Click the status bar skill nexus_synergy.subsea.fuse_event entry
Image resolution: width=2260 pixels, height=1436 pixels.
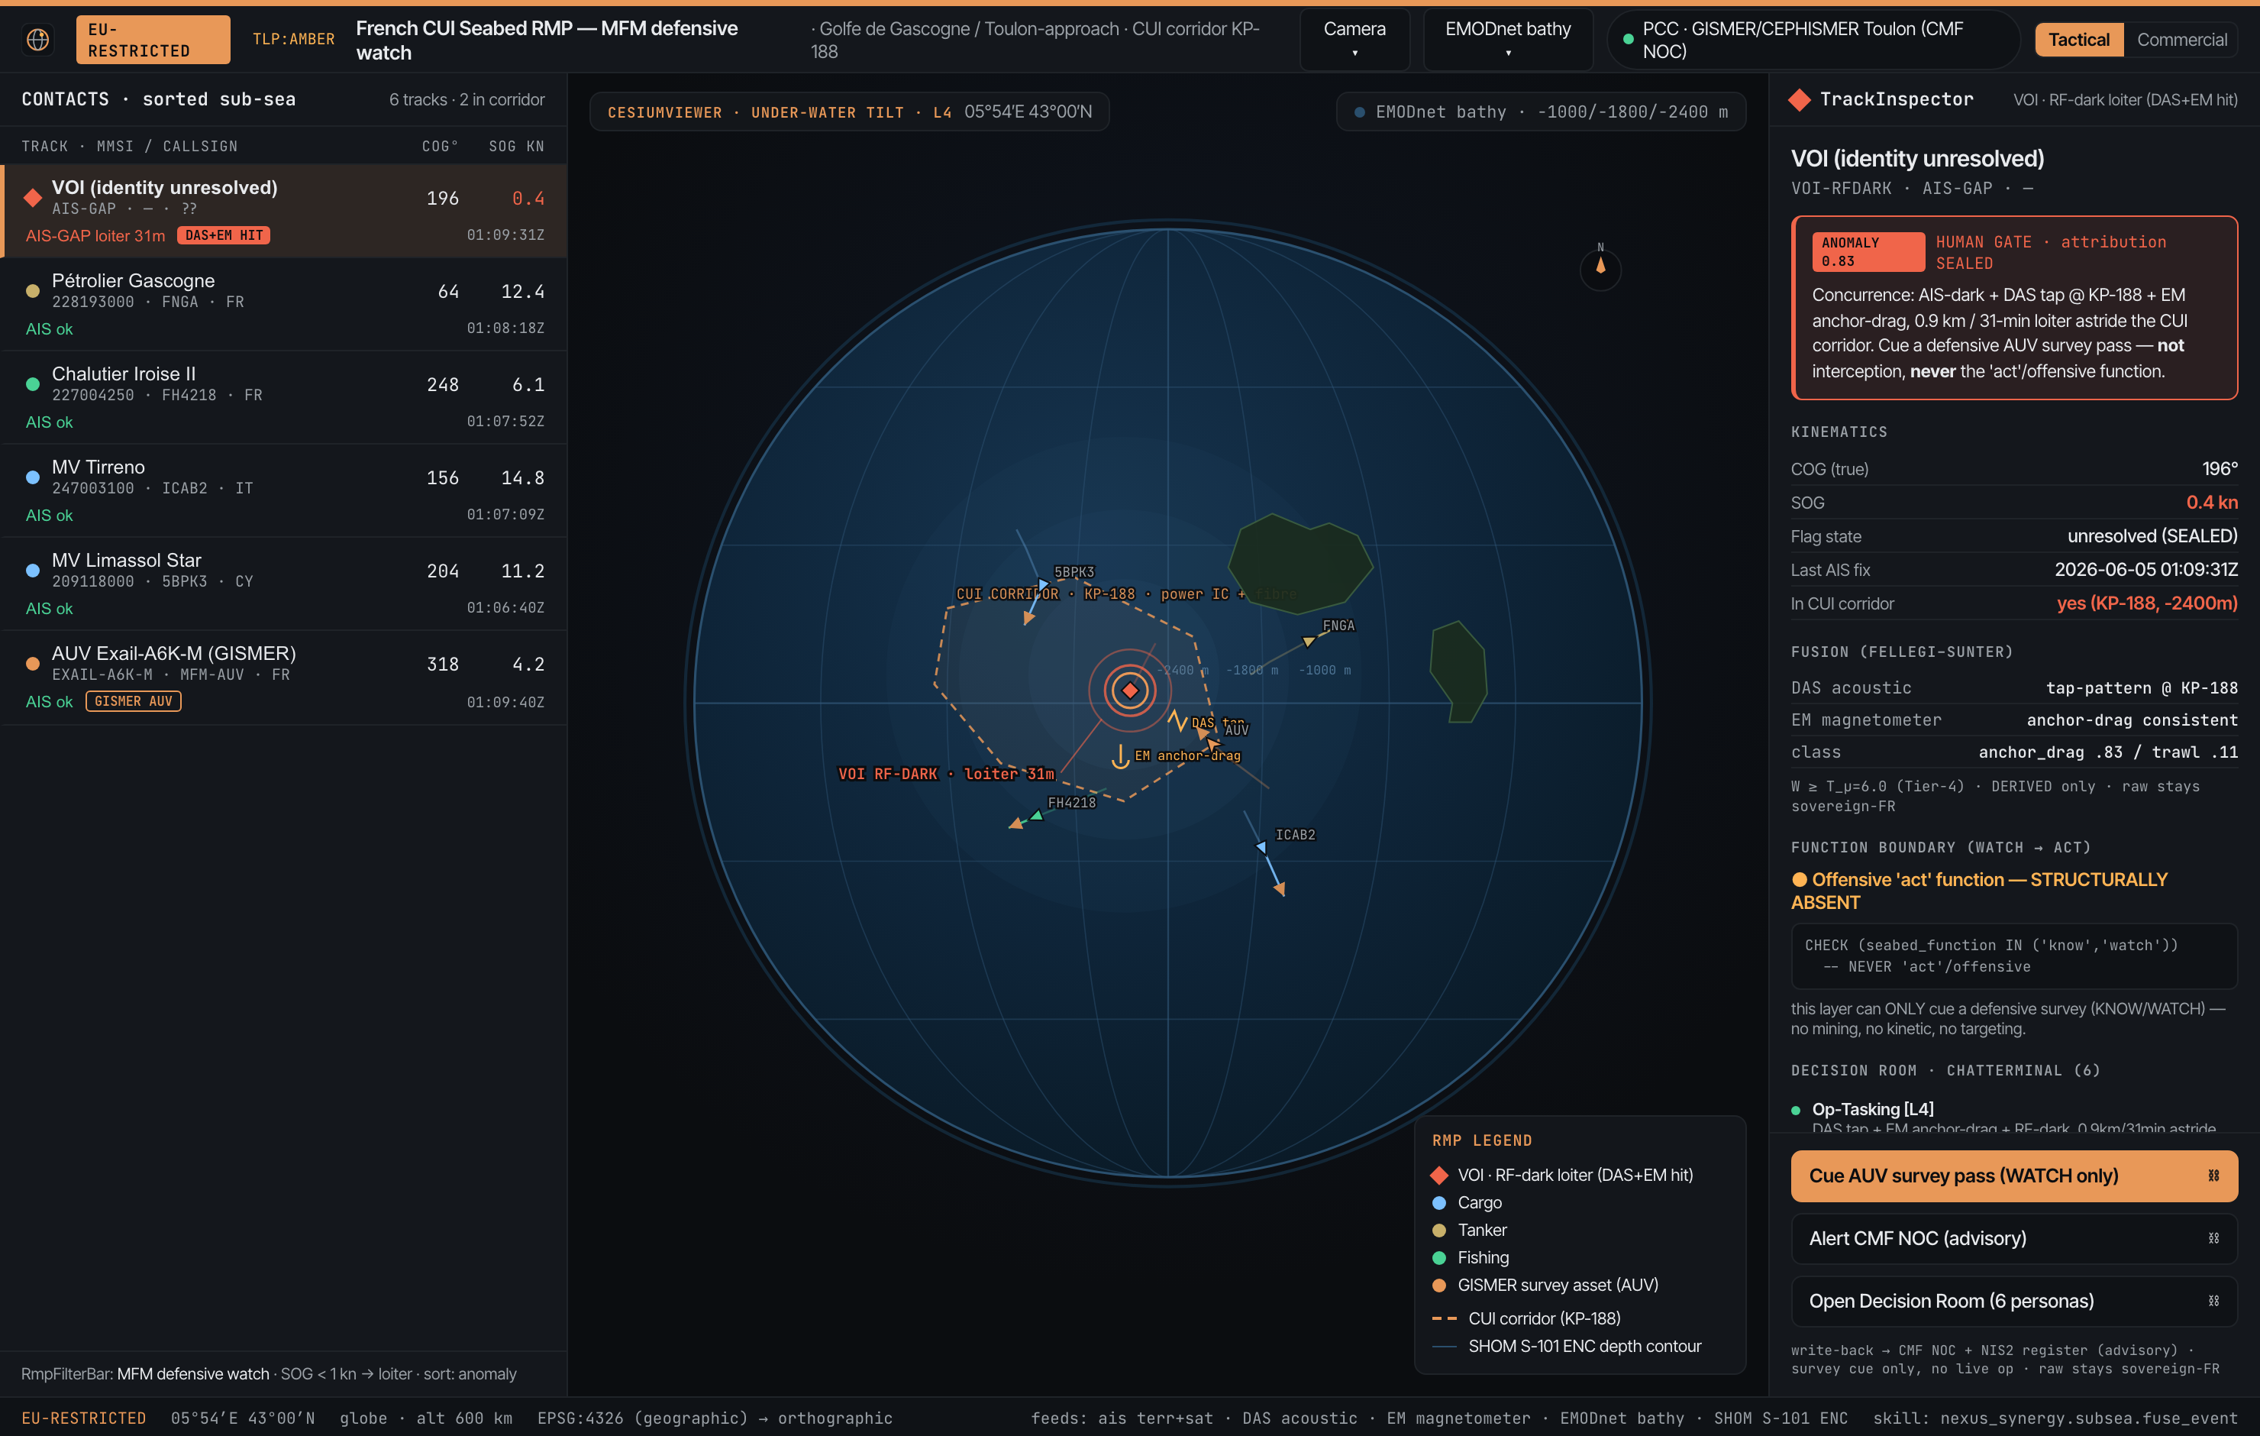click(2055, 1418)
